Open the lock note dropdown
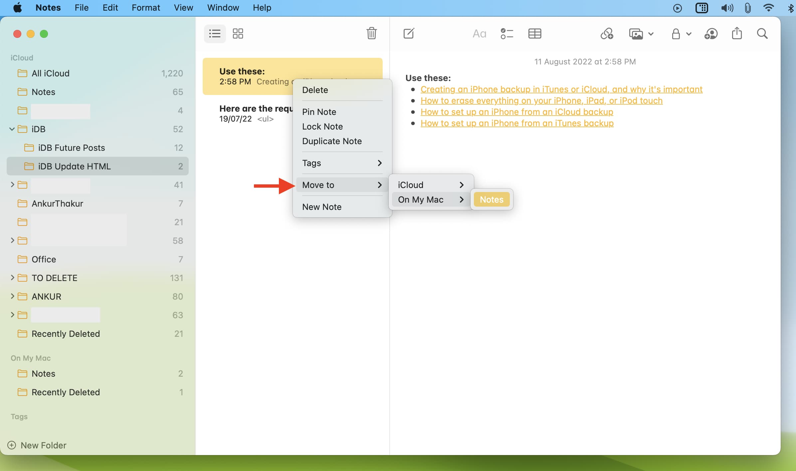The image size is (796, 471). pyautogui.click(x=681, y=34)
